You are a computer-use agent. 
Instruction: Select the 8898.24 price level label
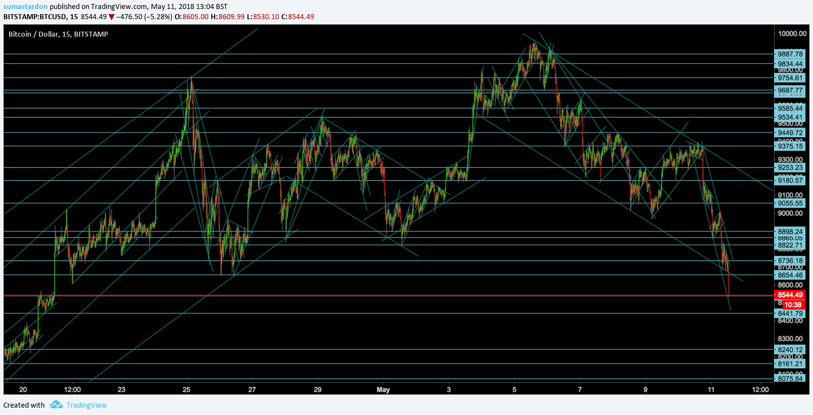790,231
